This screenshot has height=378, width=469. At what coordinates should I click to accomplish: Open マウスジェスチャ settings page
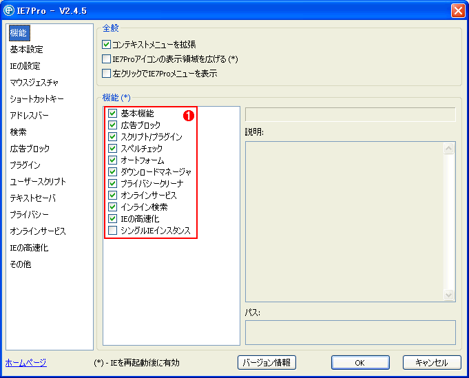(34, 83)
